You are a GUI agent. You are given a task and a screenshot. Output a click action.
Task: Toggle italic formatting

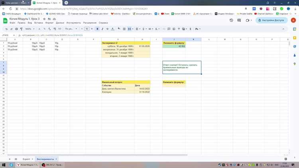pos(102,29)
